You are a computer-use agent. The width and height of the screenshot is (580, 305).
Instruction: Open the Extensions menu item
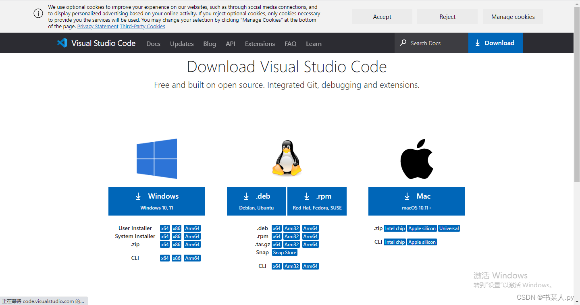point(260,44)
